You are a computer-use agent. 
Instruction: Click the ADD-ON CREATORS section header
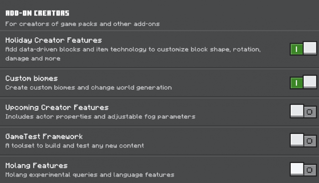37,14
